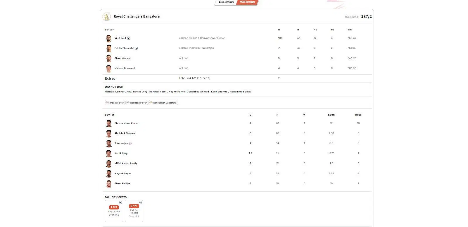The height and width of the screenshot is (227, 468).
Task: Click the Replaced Player legend badge
Action: pos(137,103)
